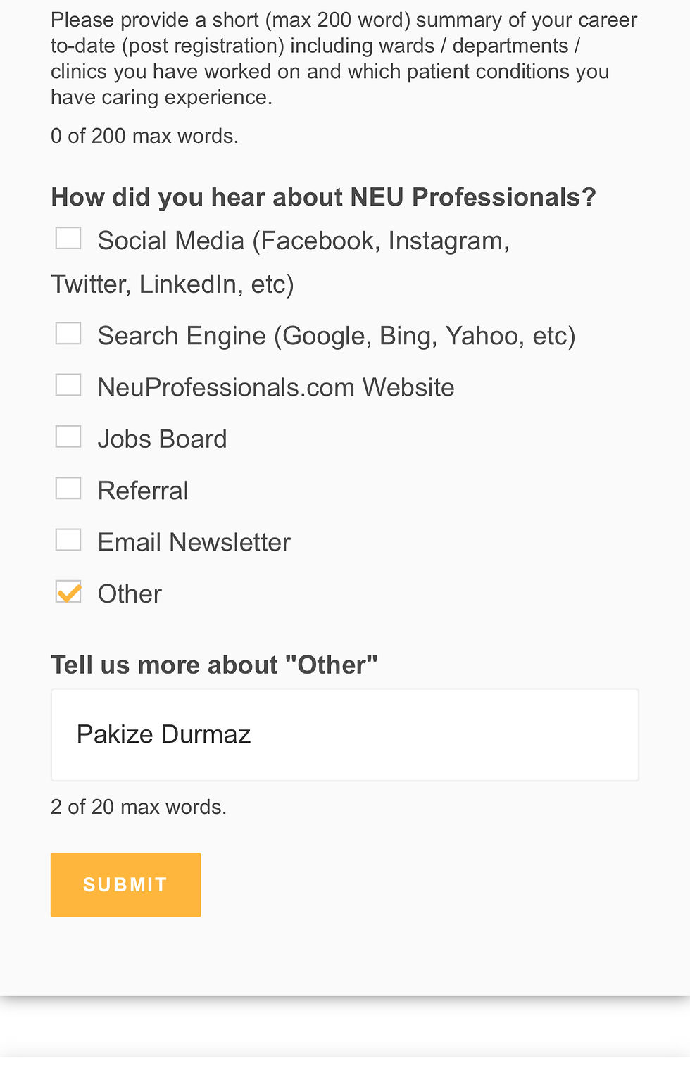690x1068 pixels.
Task: Click the 'Referral' option label
Action: click(x=143, y=491)
